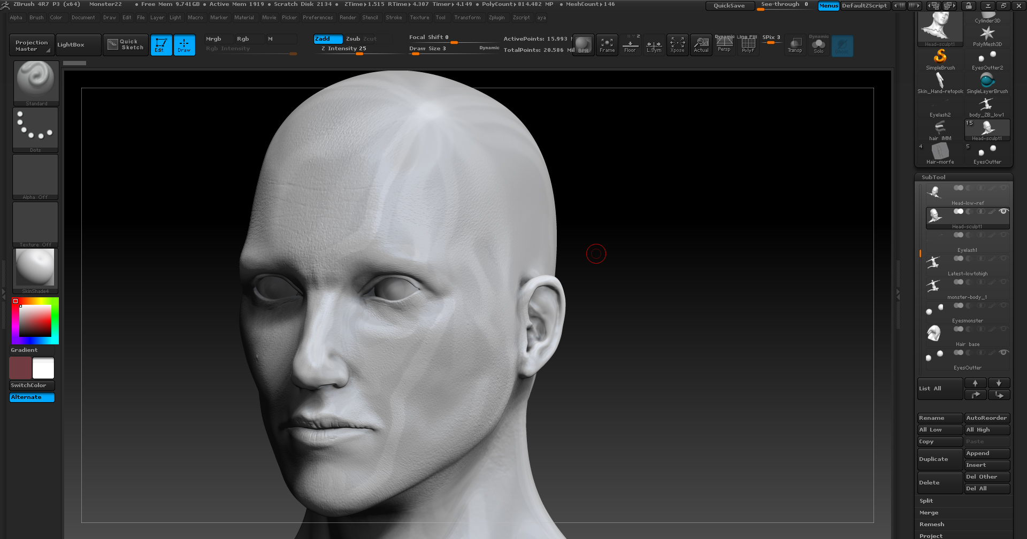Toggle Persp perspective view
This screenshot has height=539, width=1027.
724,45
